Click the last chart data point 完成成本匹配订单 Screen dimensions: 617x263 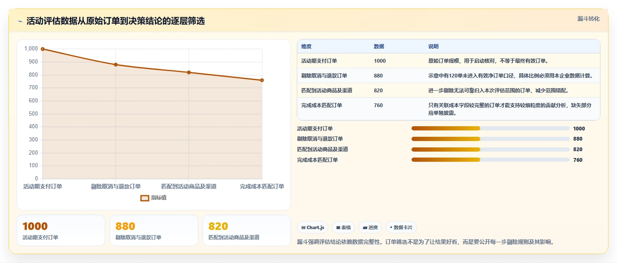tap(262, 80)
